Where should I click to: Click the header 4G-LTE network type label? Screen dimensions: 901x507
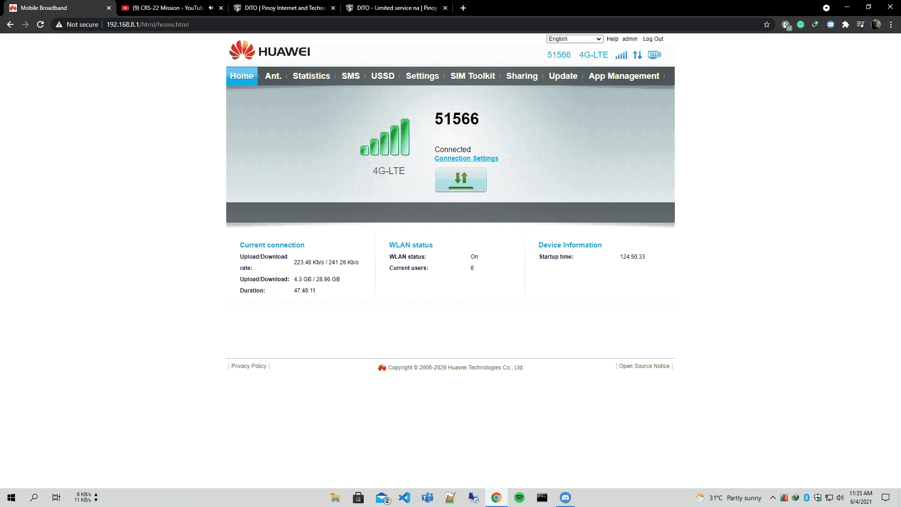pyautogui.click(x=594, y=55)
